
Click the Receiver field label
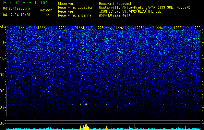point(66,11)
